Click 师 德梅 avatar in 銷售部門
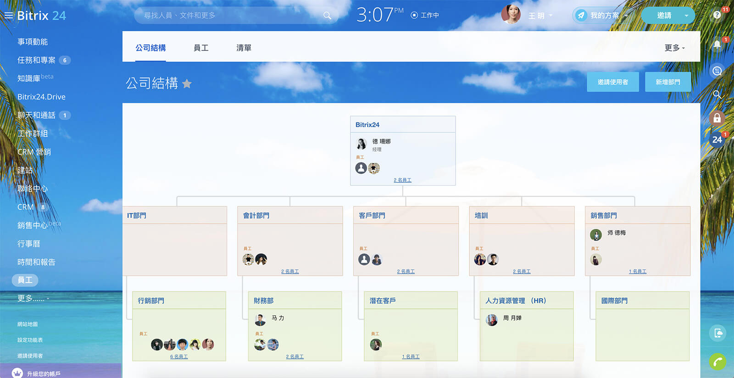734x378 pixels. pyautogui.click(x=596, y=235)
